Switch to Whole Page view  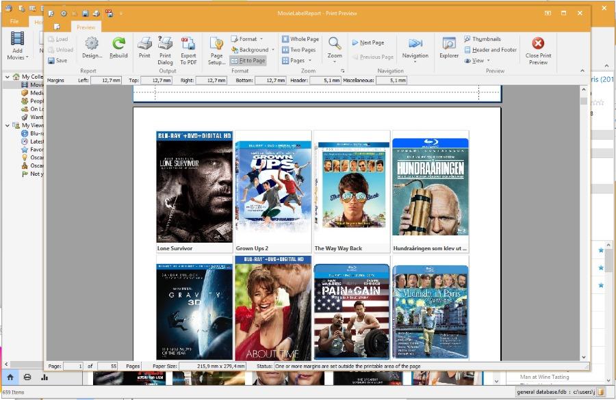[x=300, y=39]
